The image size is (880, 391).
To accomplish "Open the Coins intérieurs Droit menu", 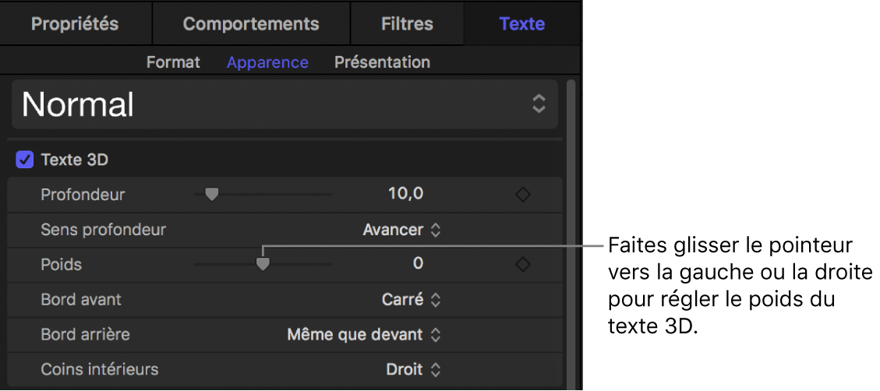I will (414, 369).
